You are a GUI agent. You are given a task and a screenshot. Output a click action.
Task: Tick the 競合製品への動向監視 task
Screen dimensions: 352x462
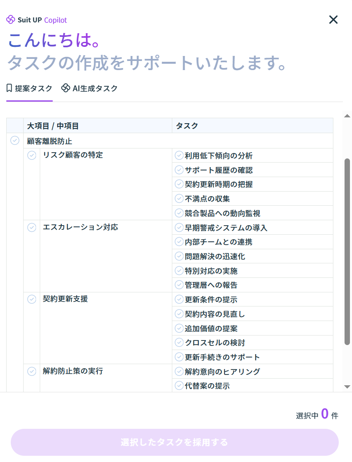[179, 213]
